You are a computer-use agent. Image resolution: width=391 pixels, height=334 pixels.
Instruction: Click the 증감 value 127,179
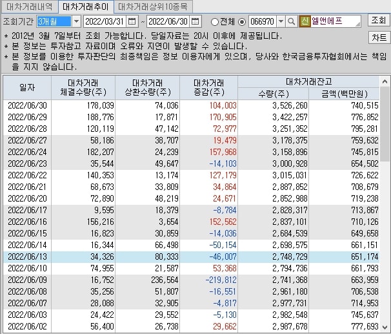(223, 175)
